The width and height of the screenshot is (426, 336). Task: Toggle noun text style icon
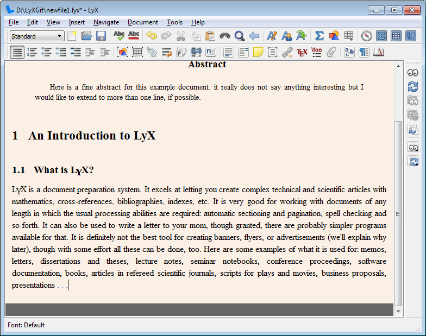[x=287, y=36]
